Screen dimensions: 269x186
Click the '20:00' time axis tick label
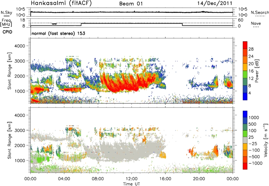click(199, 179)
